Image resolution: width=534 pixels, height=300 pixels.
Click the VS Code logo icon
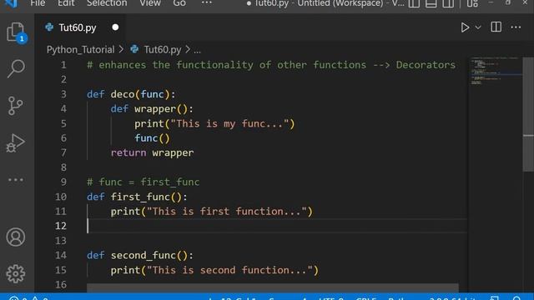(x=11, y=3)
